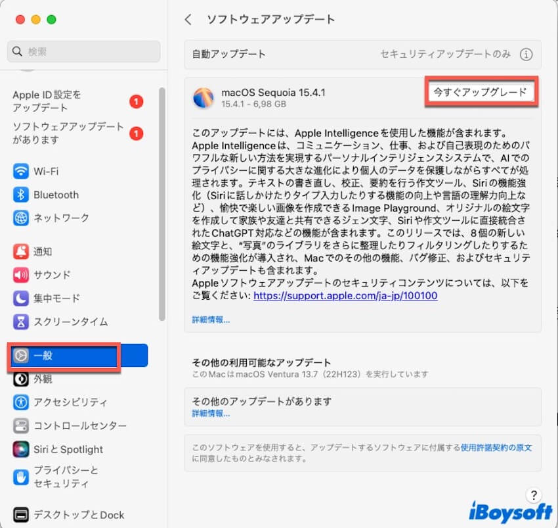This screenshot has height=528, width=558.
Task: Click the badge next to Apple ID 設定をアップデート
Action: (136, 102)
